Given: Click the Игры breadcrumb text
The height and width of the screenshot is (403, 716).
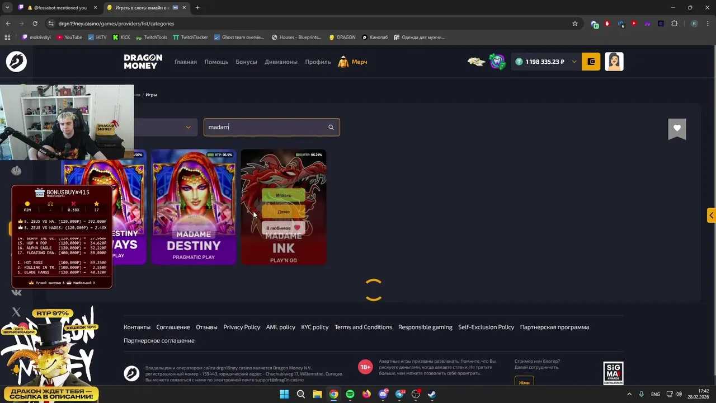Looking at the screenshot, I should [x=151, y=95].
